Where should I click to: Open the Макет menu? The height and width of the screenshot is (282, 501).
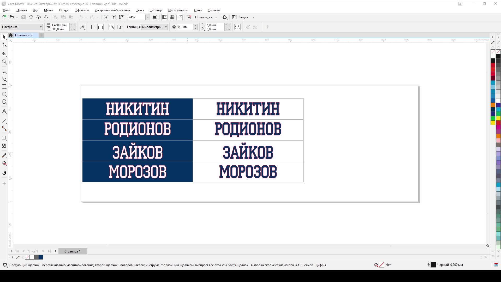(x=49, y=10)
